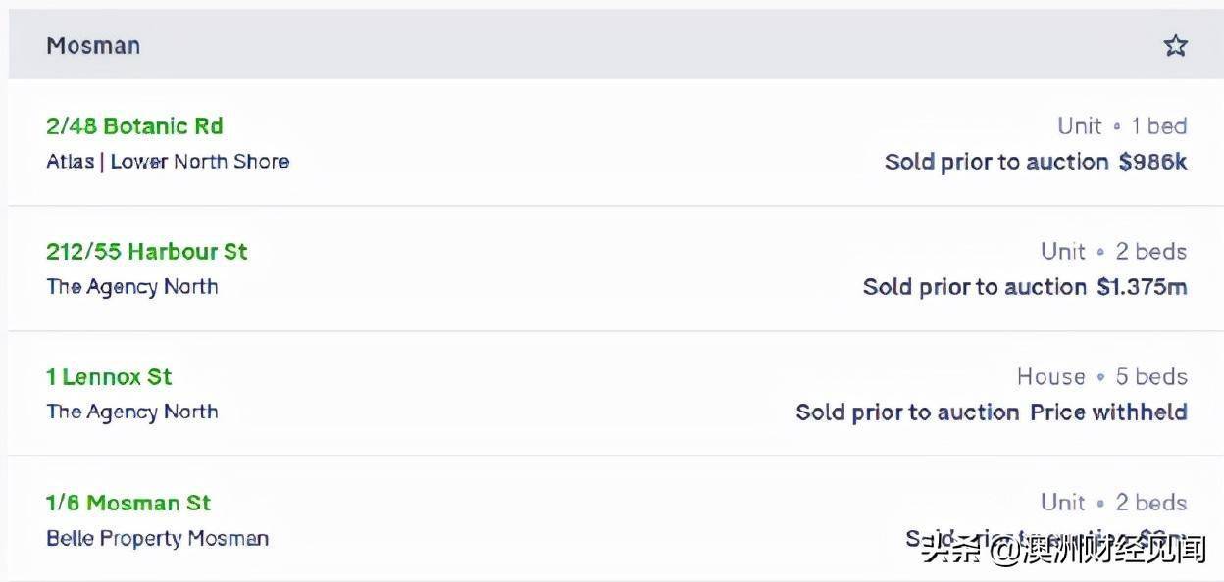This screenshot has width=1224, height=582.
Task: Click the Belle Property Mosman agency name
Action: tap(157, 538)
